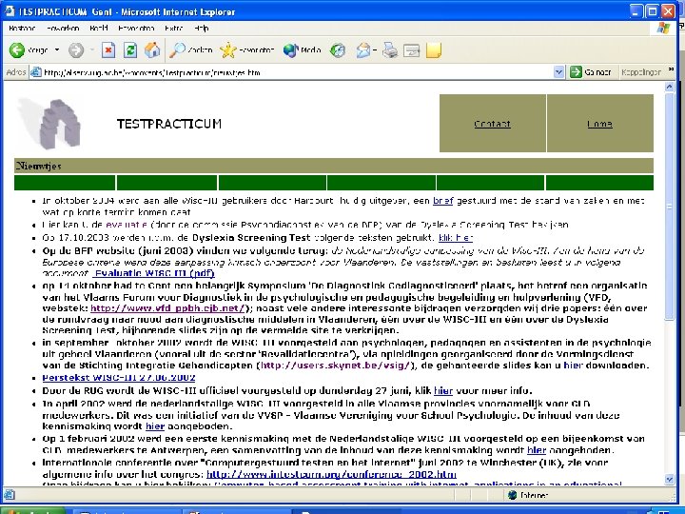Show browsing history clock icon
The height and width of the screenshot is (514, 685).
click(337, 50)
